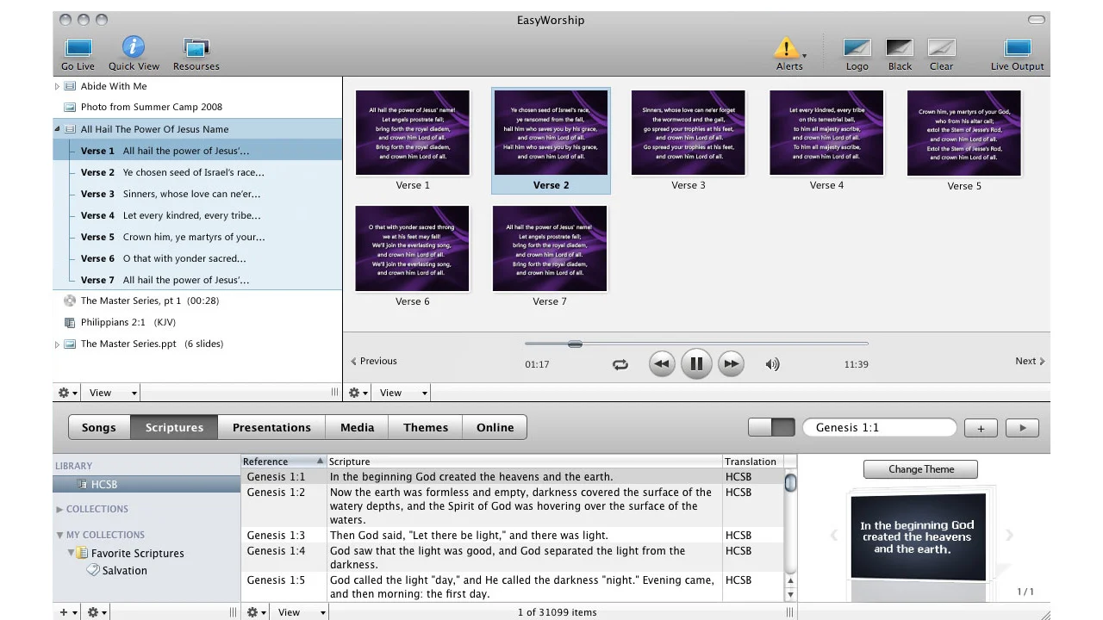Open the schedule panel View dropdown

(113, 393)
